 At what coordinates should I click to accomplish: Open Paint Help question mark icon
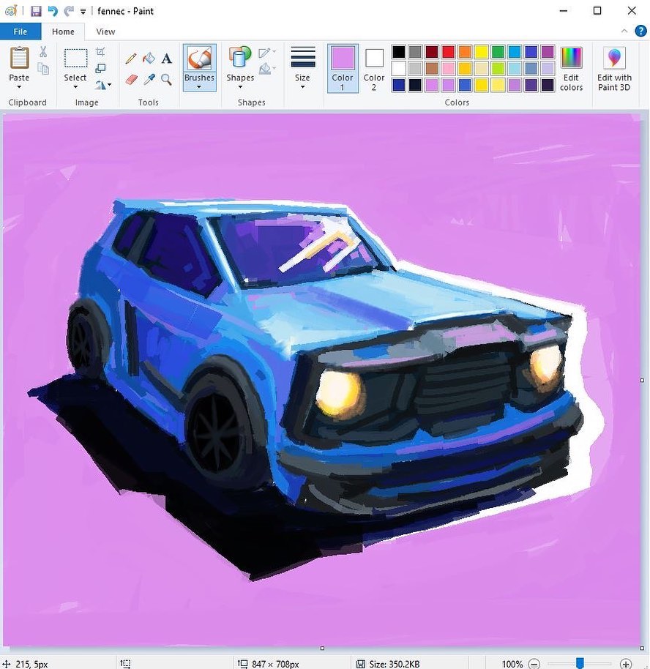pos(640,31)
